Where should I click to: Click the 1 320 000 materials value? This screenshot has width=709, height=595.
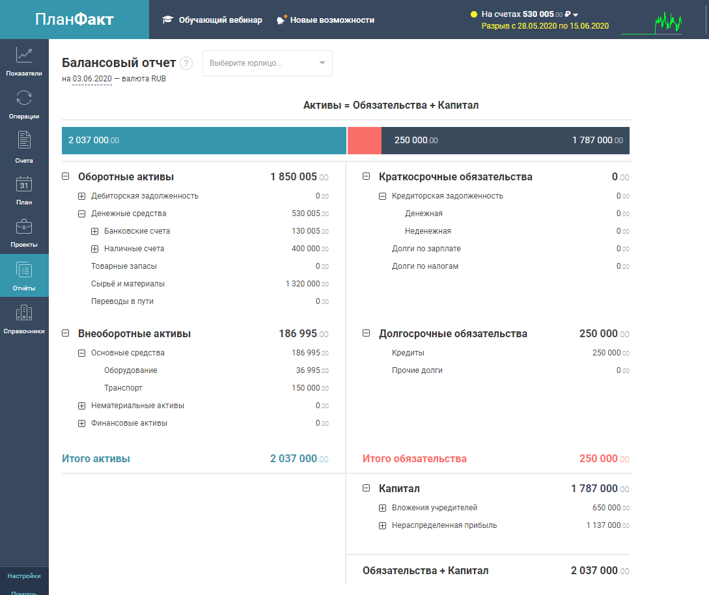[307, 284]
